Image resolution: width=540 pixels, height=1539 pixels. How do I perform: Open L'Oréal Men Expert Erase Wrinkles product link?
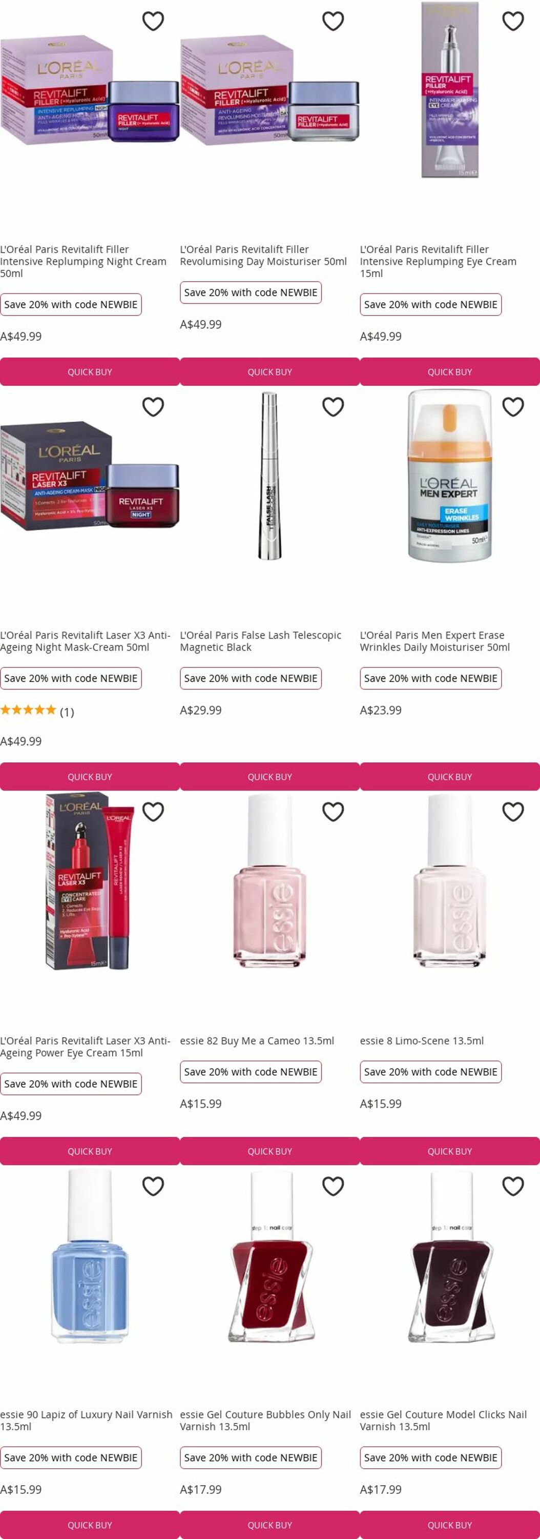coord(435,641)
